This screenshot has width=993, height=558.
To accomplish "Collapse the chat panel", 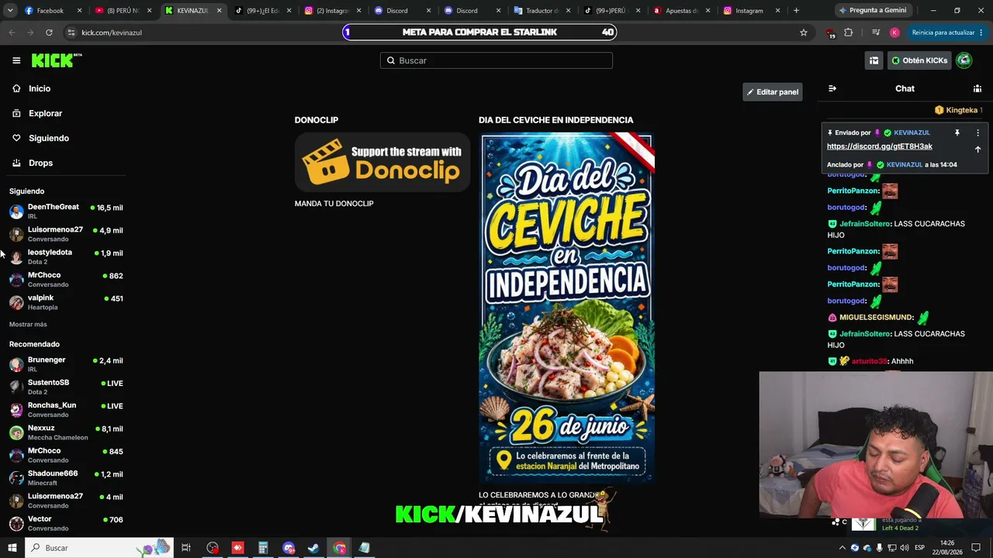I will (x=832, y=88).
